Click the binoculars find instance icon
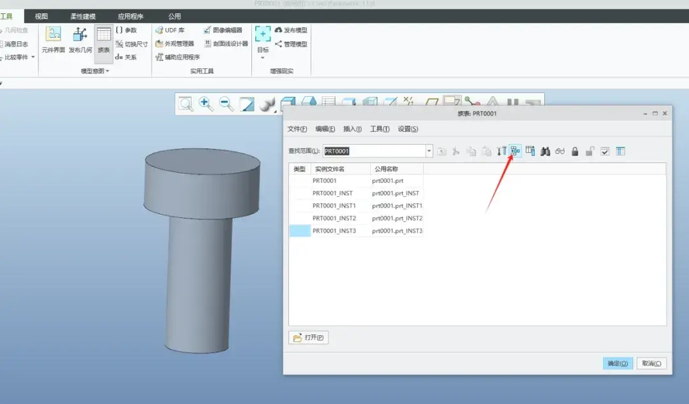689x404 pixels. click(545, 152)
